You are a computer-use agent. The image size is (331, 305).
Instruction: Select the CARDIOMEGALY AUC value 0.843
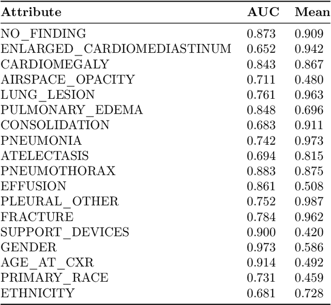[261, 65]
